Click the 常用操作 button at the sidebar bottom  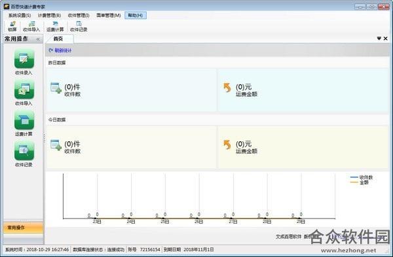pyautogui.click(x=23, y=228)
